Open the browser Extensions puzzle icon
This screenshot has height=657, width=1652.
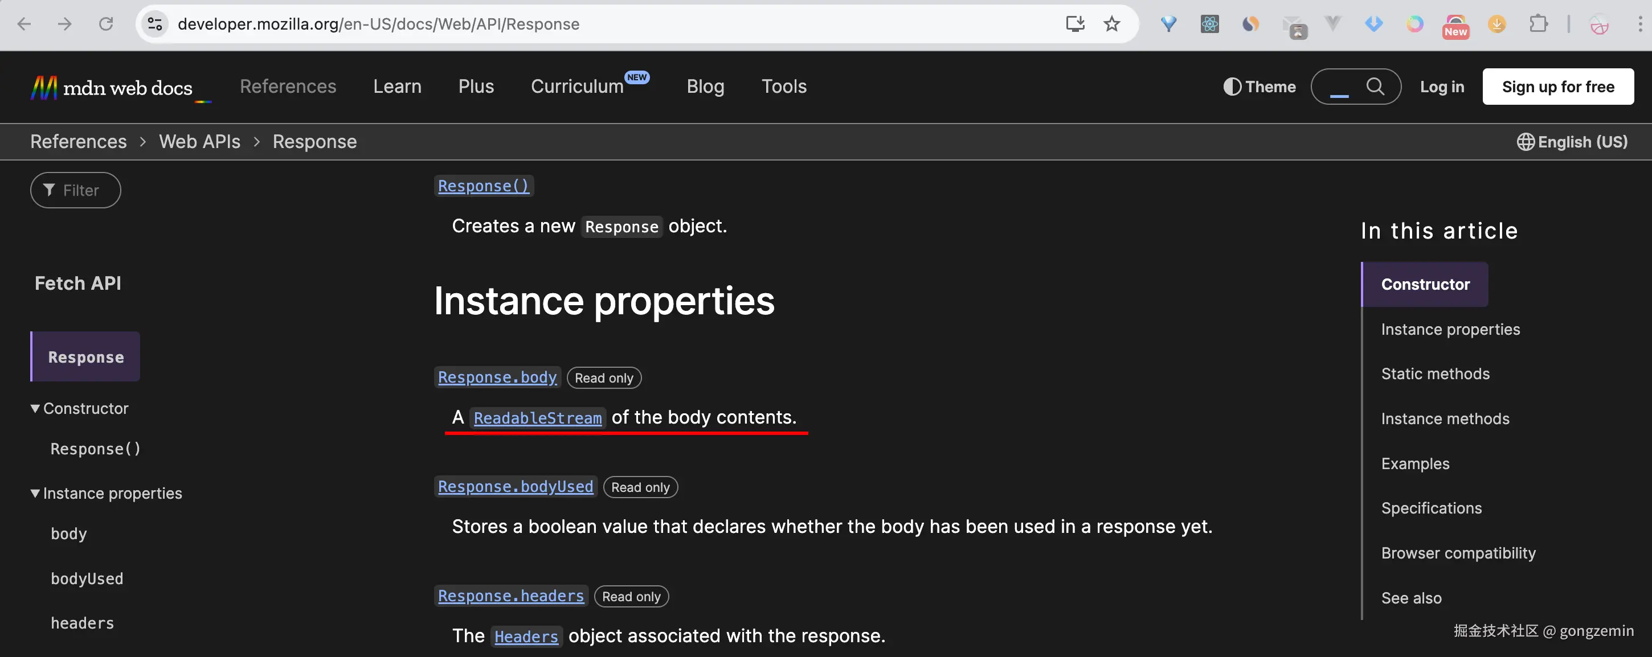point(1538,24)
